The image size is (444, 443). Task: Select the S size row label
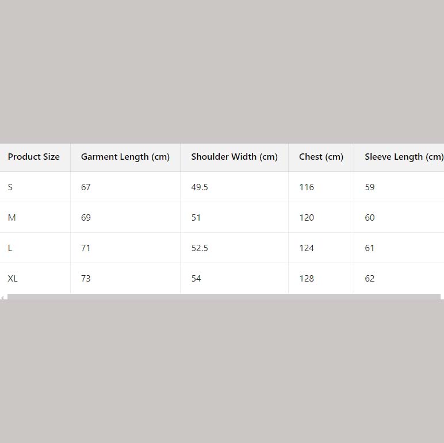pos(10,187)
